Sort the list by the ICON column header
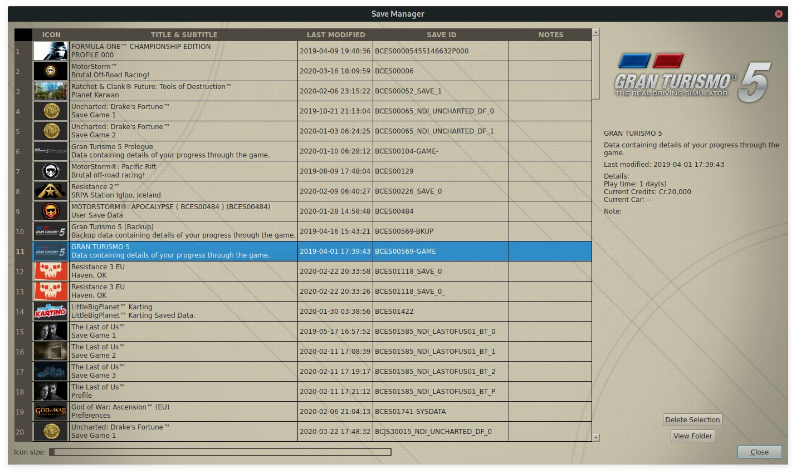Image resolution: width=796 pixels, height=474 pixels. 51,34
